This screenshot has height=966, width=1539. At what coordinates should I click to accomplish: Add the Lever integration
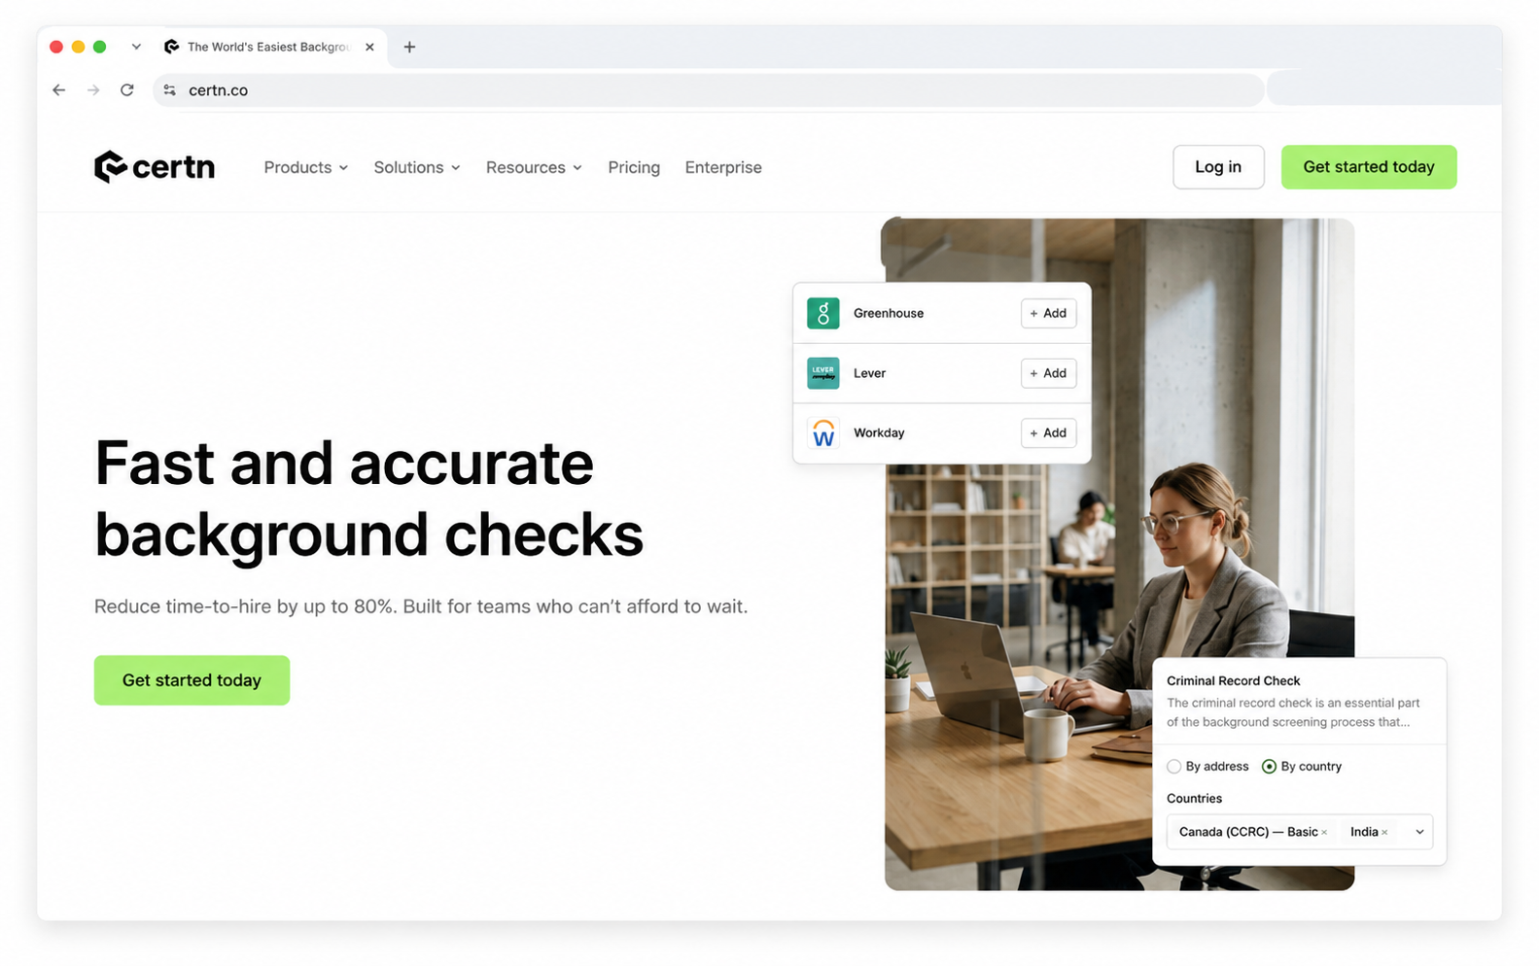(x=1048, y=373)
